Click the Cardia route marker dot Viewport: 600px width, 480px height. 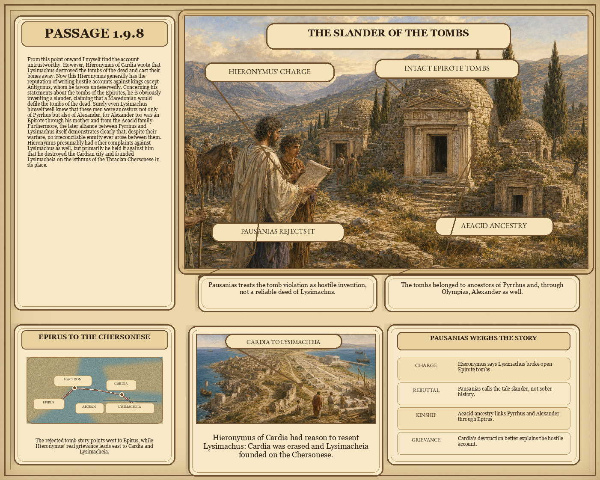click(122, 394)
